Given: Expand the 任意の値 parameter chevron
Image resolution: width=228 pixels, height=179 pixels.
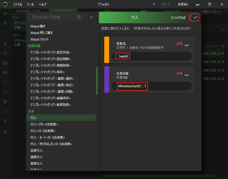Looking at the screenshot, I should 187,75.
